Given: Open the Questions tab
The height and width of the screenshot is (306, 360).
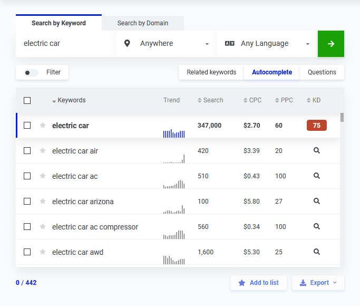Looking at the screenshot, I should pyautogui.click(x=322, y=72).
